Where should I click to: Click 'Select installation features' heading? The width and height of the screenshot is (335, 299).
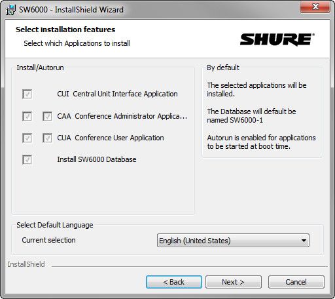(65, 30)
